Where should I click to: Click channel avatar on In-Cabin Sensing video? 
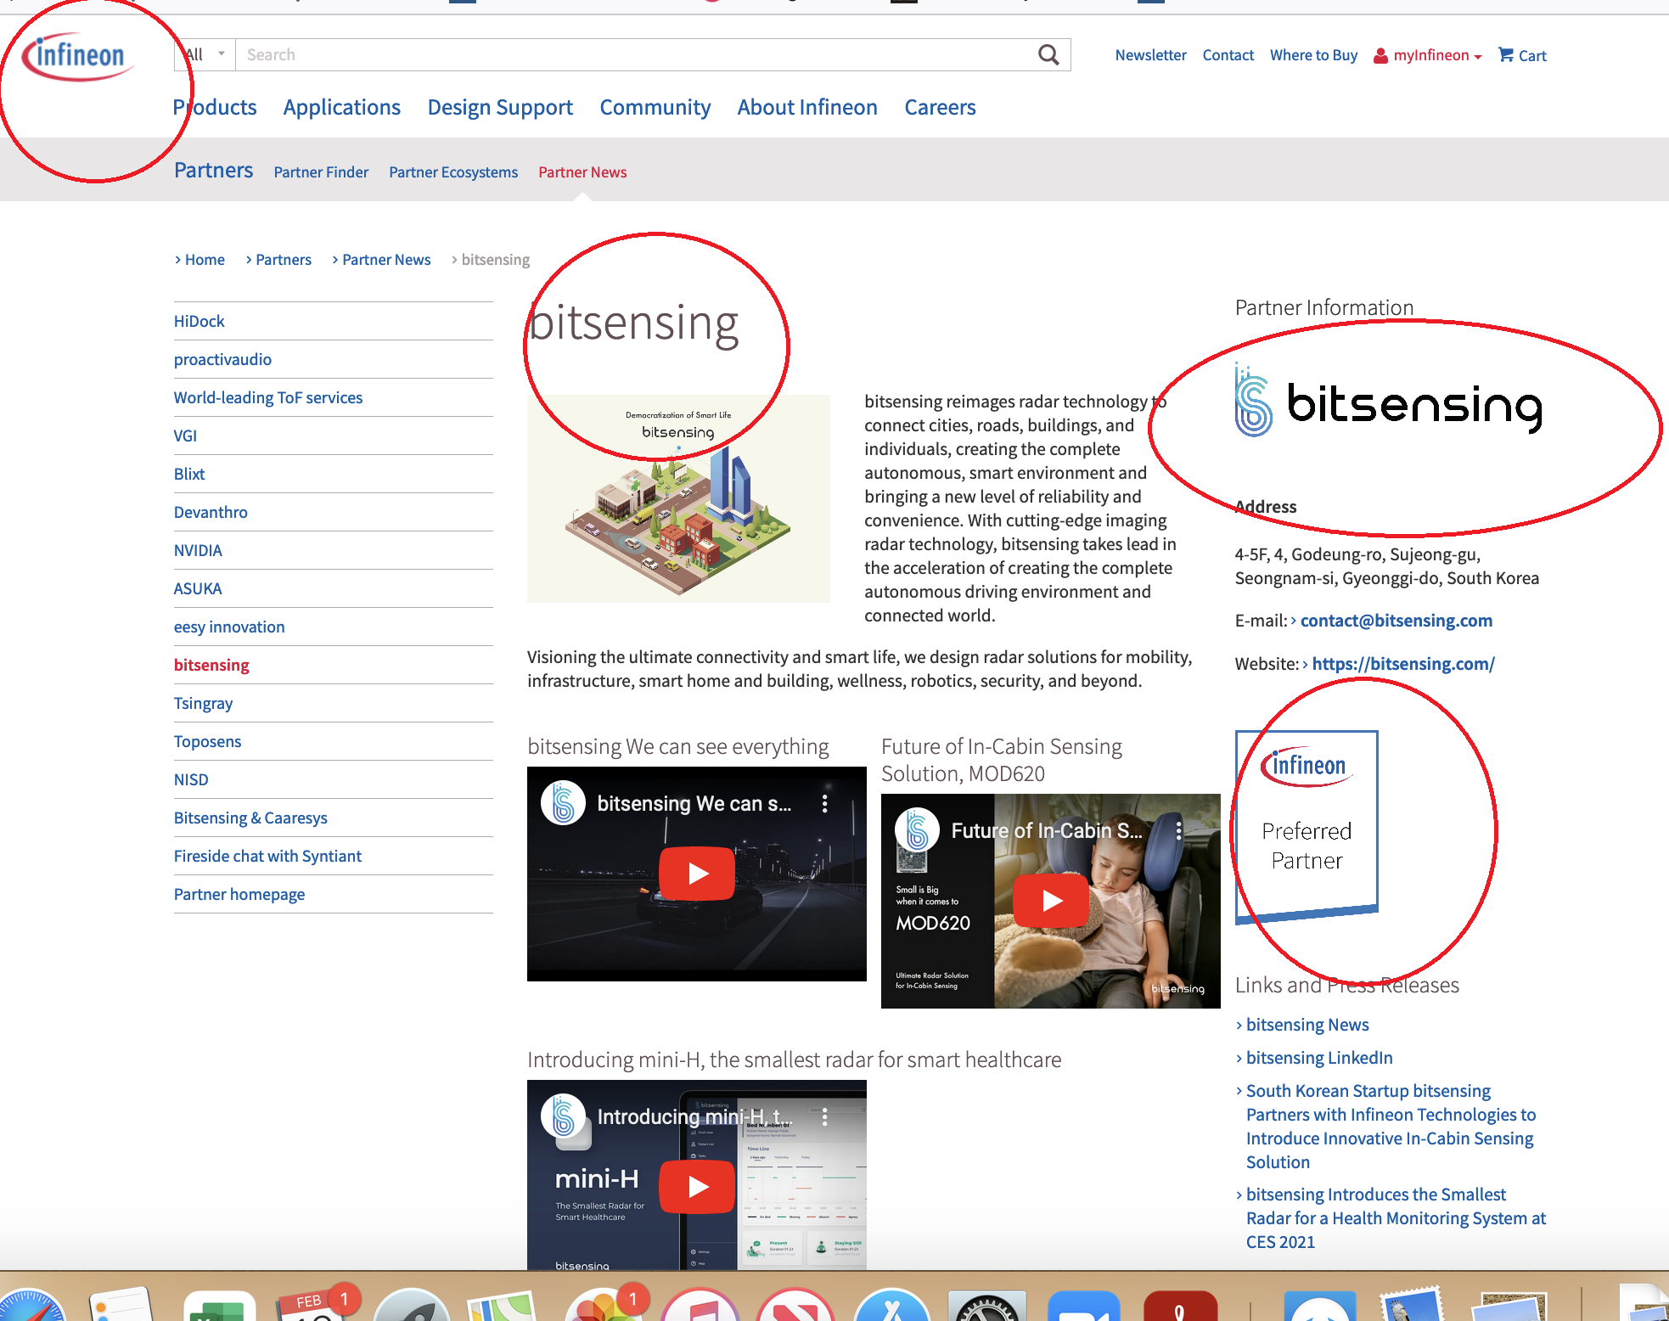pos(918,830)
